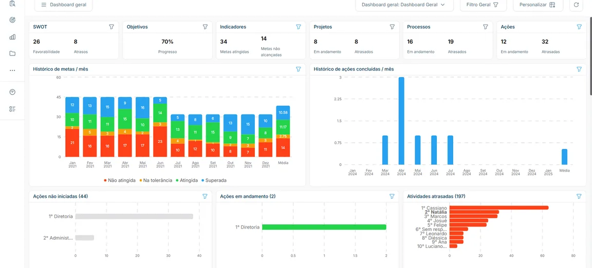592x268 pixels.
Task: Toggle the Não atingida legend item
Action: tap(120, 180)
